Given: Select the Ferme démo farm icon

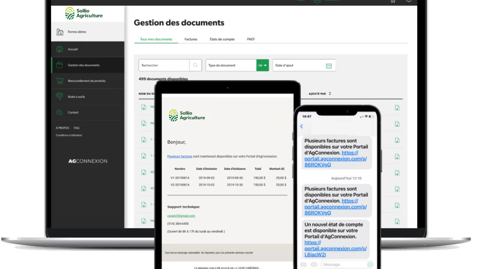Looking at the screenshot, I should [60, 32].
